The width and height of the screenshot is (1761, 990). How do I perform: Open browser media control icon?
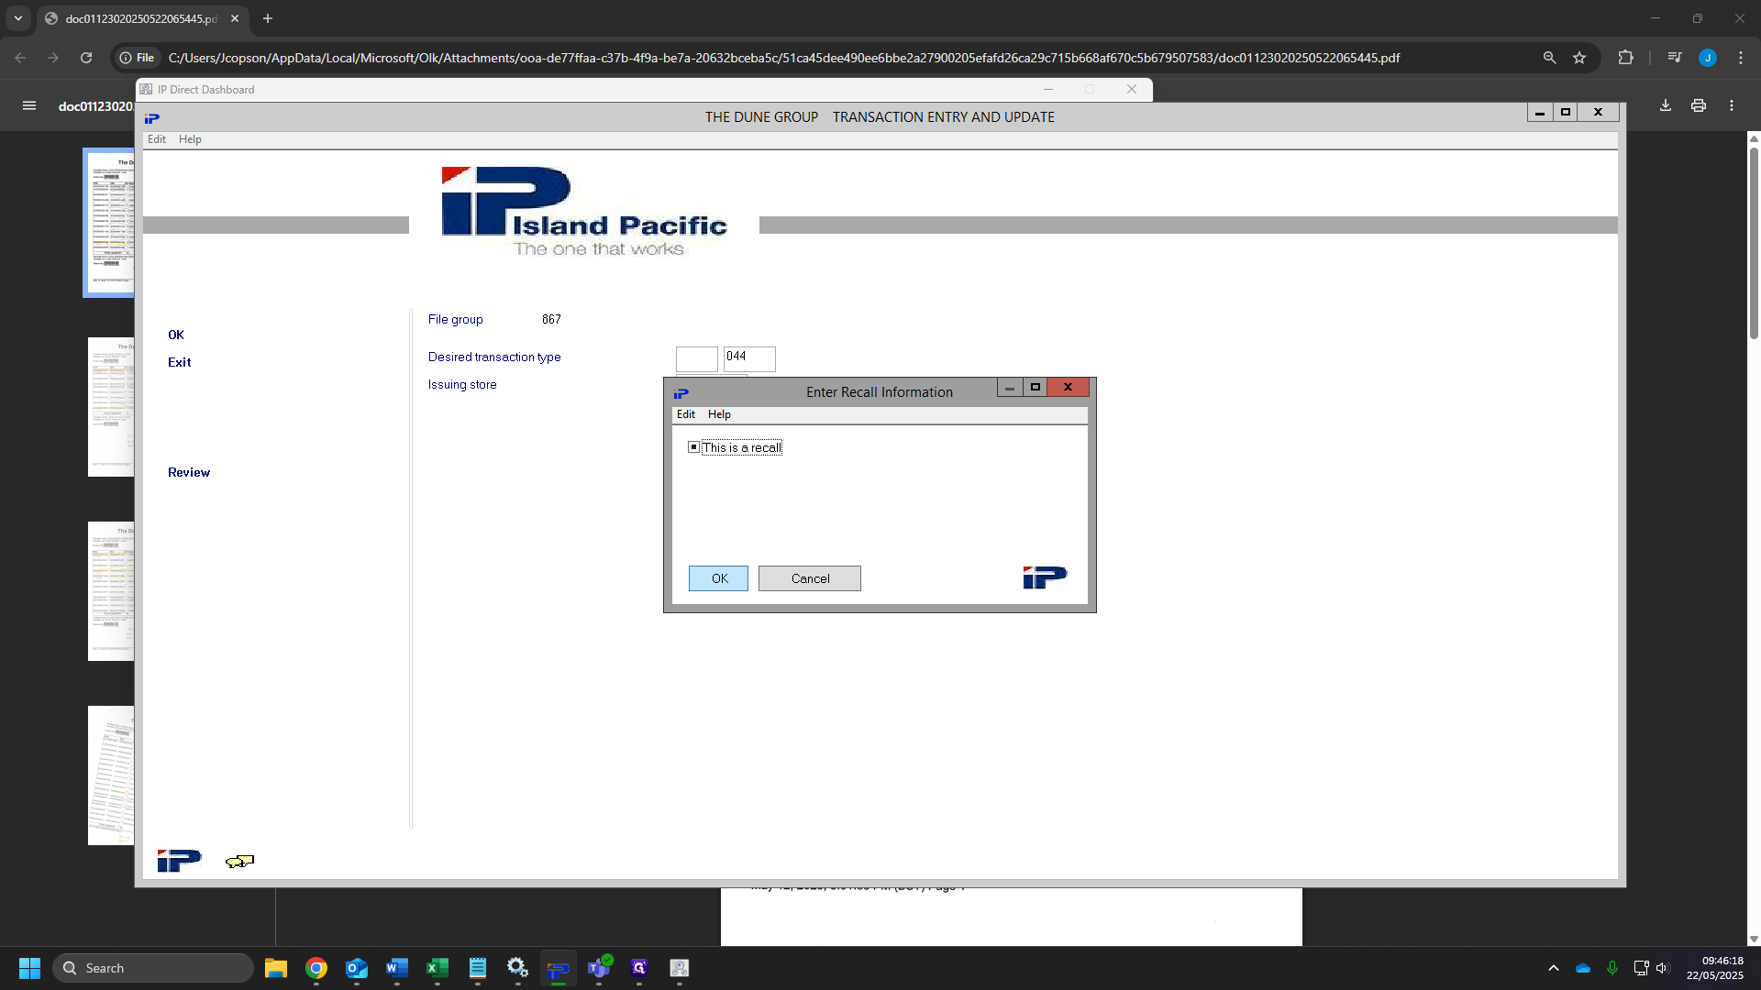tap(1675, 58)
